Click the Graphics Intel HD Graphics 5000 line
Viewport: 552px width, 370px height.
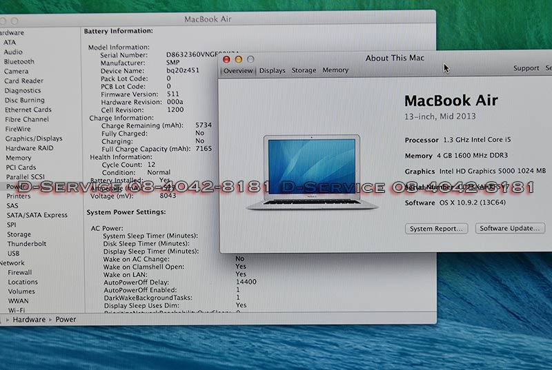pyautogui.click(x=475, y=171)
